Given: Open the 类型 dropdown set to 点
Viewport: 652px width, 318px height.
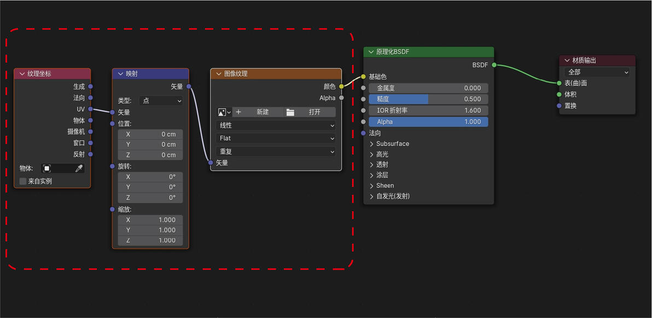Looking at the screenshot, I should click(x=161, y=101).
